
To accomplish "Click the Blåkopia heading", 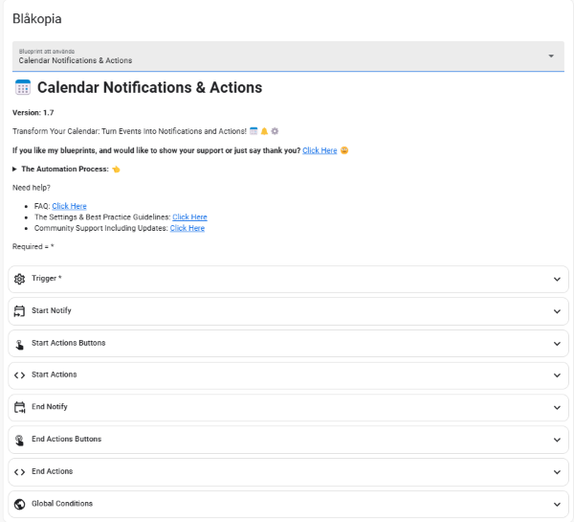I will coord(37,19).
